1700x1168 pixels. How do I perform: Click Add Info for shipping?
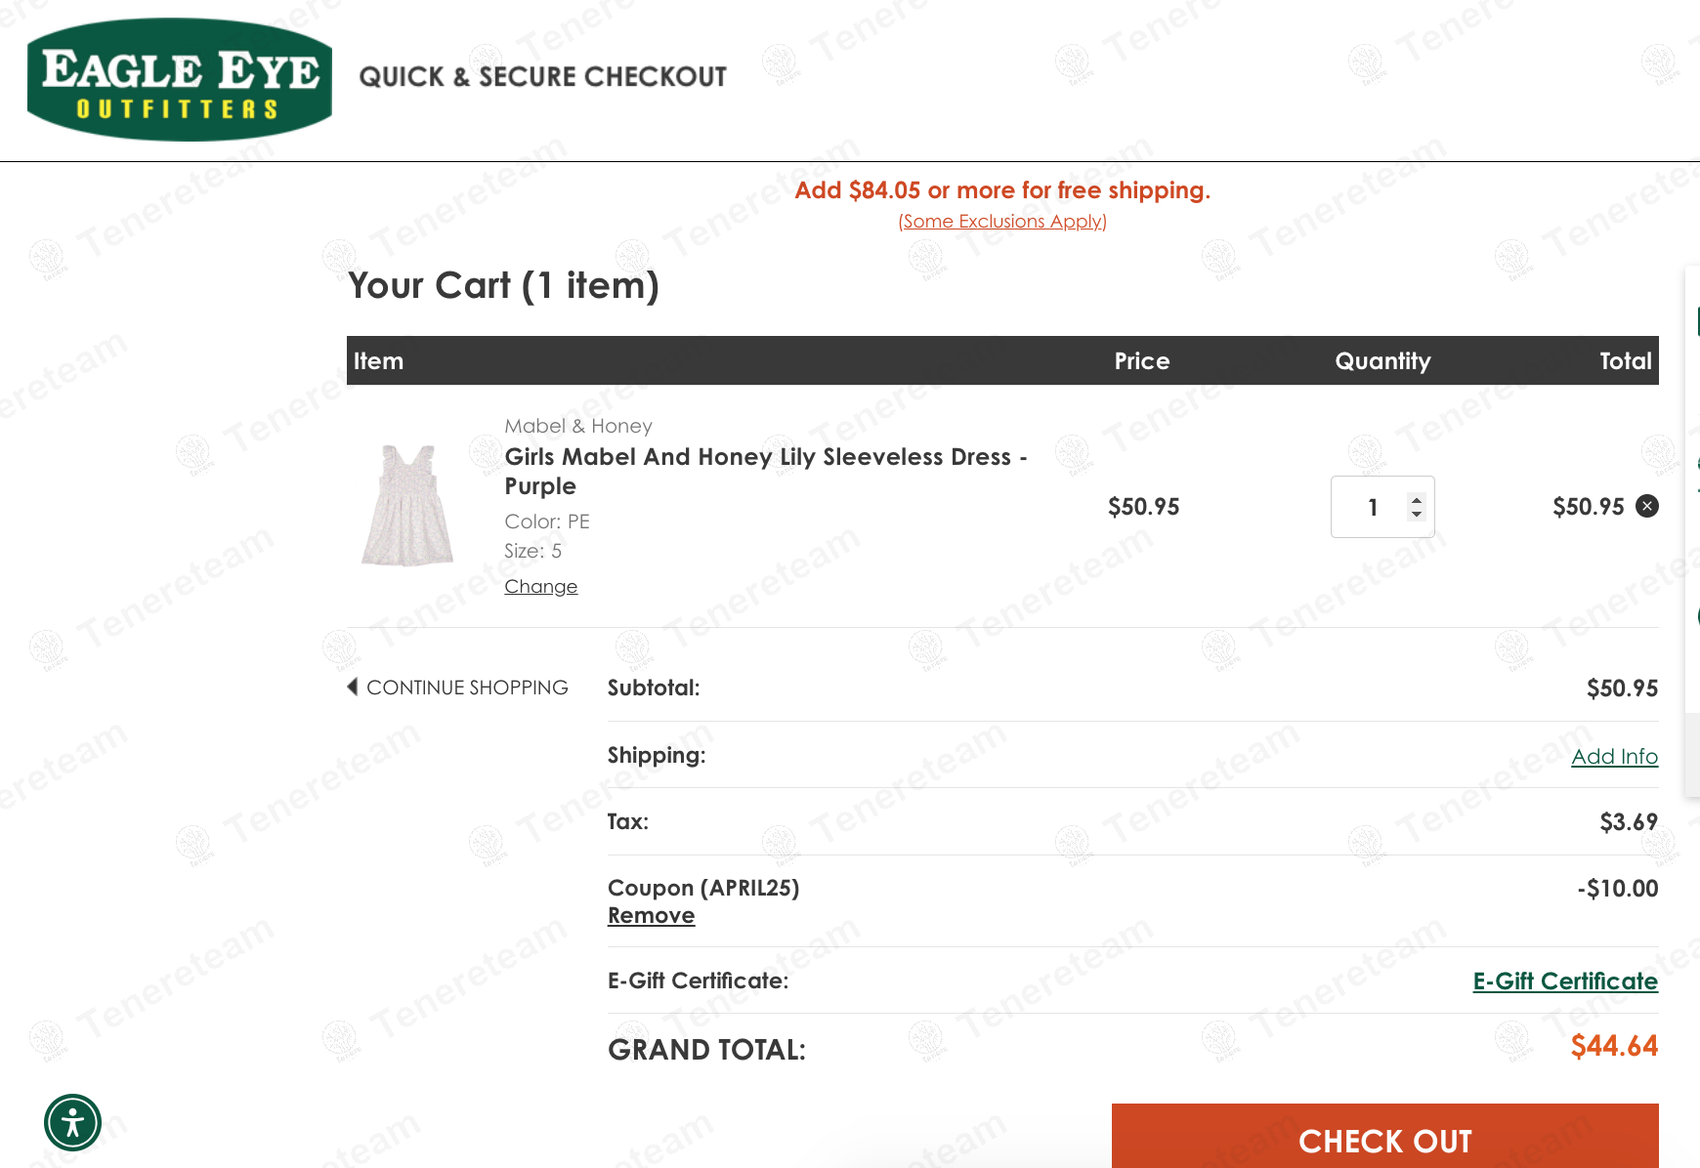[1614, 756]
